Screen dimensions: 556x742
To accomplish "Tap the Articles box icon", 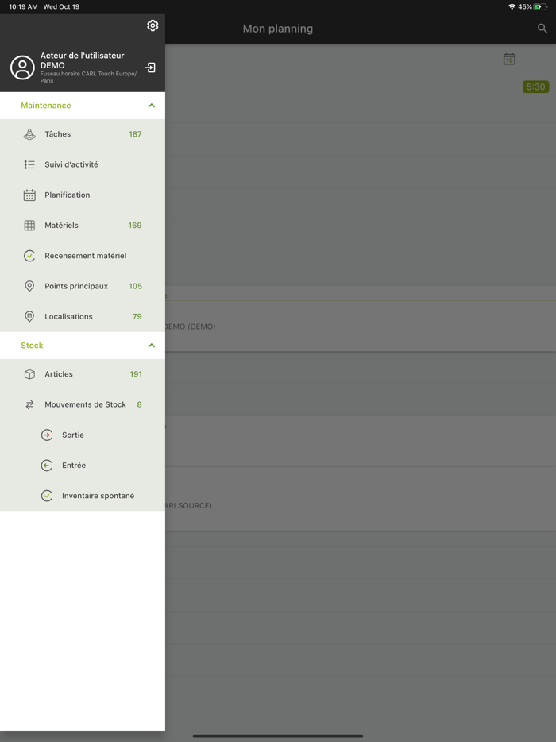I will tap(29, 374).
